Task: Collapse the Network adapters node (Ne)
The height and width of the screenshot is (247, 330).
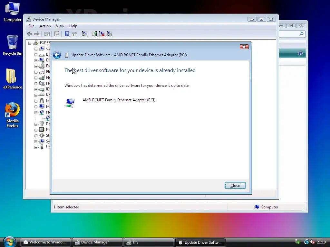Action: point(36,113)
